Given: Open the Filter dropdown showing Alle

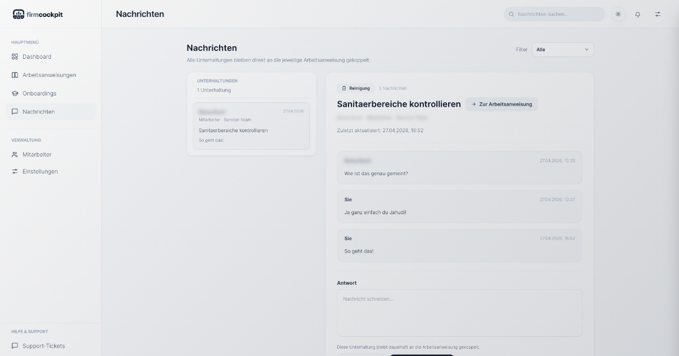Looking at the screenshot, I should coord(562,50).
